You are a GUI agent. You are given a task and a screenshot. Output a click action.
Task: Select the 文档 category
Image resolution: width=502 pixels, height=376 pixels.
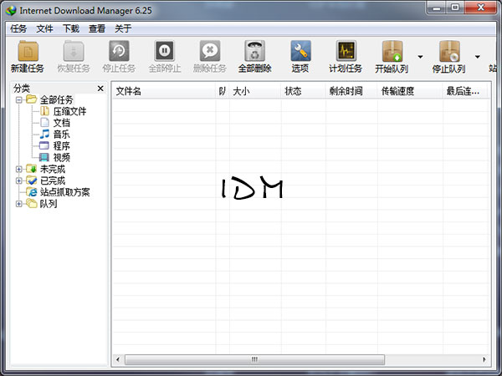point(61,123)
